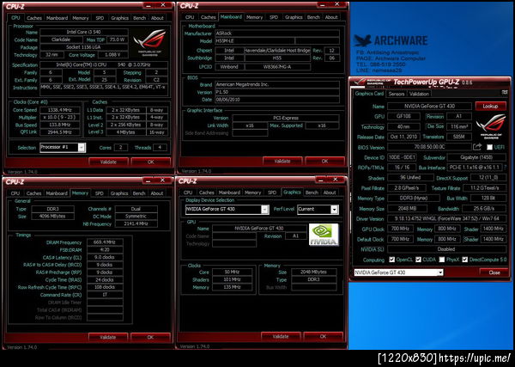The image size is (515, 367).
Task: Open SPD tab in the CPU-Z Mainboard-tab window
Action: coord(274,17)
